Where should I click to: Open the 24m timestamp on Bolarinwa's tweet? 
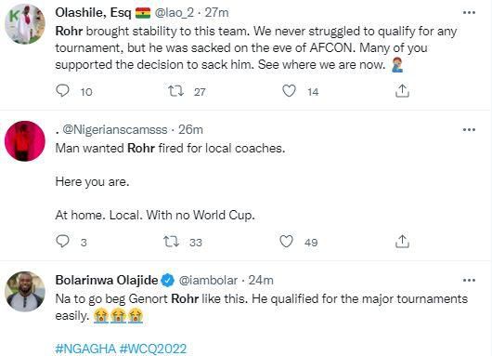coord(261,281)
